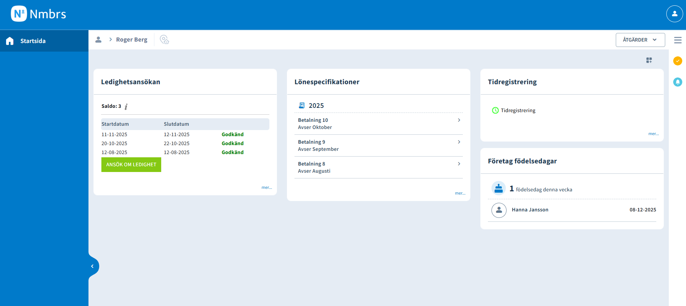Click the add widgets dashboard icon
This screenshot has width=686, height=306.
(649, 60)
